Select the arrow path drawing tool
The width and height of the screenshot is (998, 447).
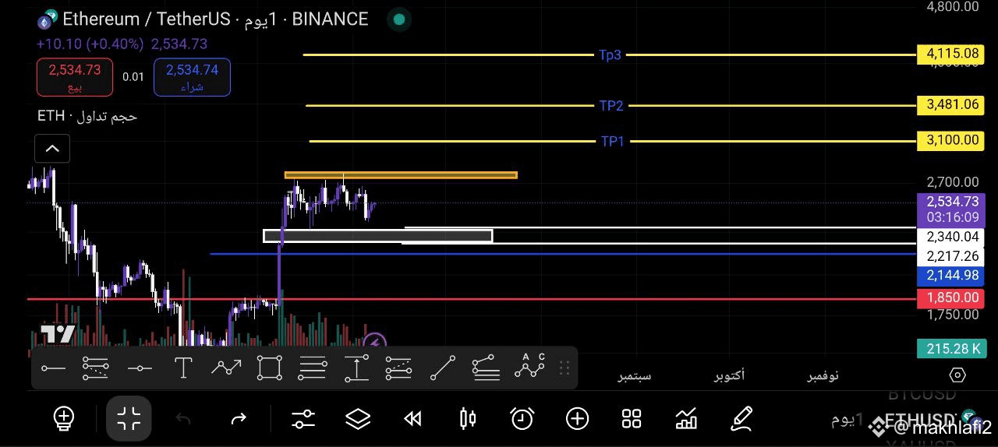226,368
